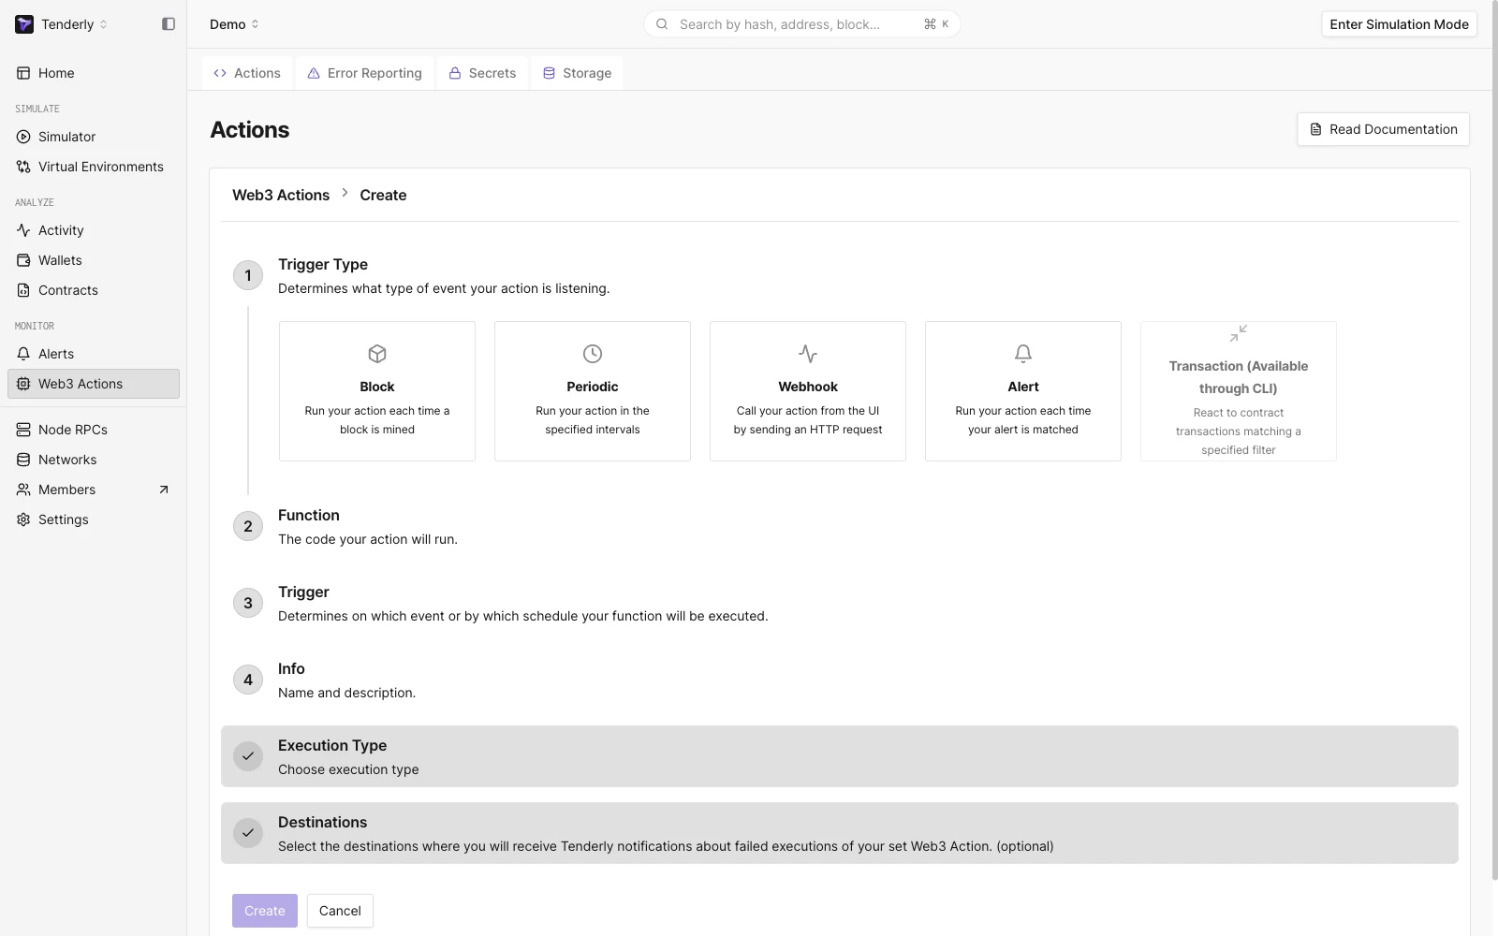Expand the Destinations section
Screen dimensions: 1498x936
point(840,833)
